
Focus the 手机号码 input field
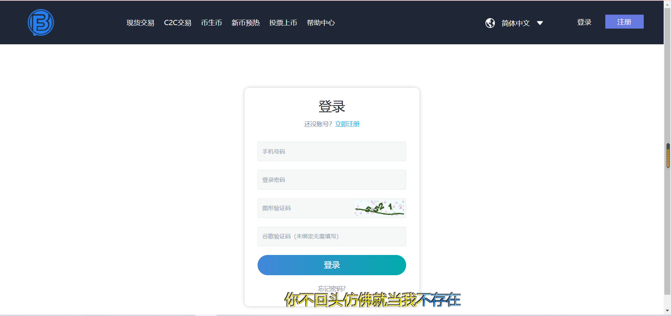pyautogui.click(x=331, y=151)
